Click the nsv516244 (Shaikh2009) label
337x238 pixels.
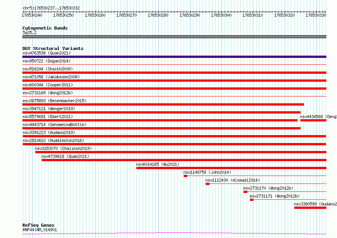(x=48, y=69)
